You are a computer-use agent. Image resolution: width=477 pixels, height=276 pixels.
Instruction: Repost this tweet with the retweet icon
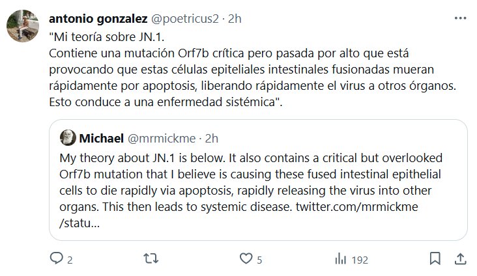point(151,259)
